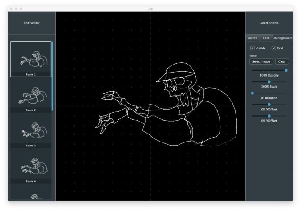Image resolution: width=301 pixels, height=211 pixels.
Task: Click the YOffset slider handle
Action: [x=269, y=116]
